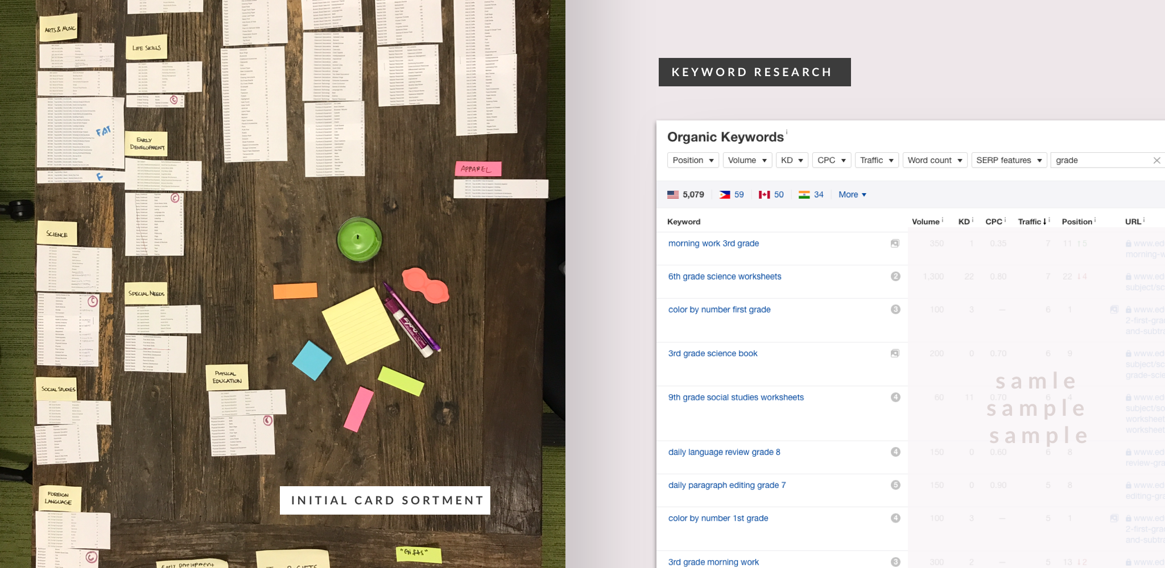
Task: Click SERP badge for daily paragraph editing grade 7
Action: click(895, 485)
